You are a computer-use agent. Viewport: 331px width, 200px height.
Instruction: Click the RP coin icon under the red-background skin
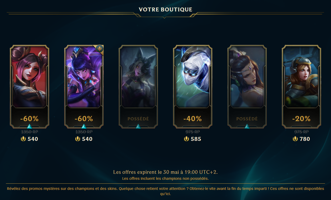click(x=23, y=139)
